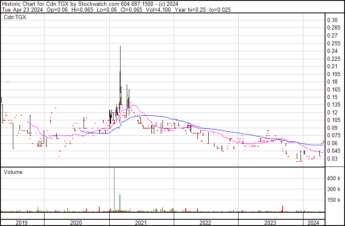
Task: Click the 0.03 price axis label
Action: pos(332,159)
